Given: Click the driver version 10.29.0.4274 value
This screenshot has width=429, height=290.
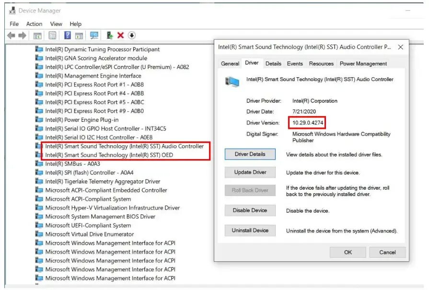Looking at the screenshot, I should click(x=308, y=123).
